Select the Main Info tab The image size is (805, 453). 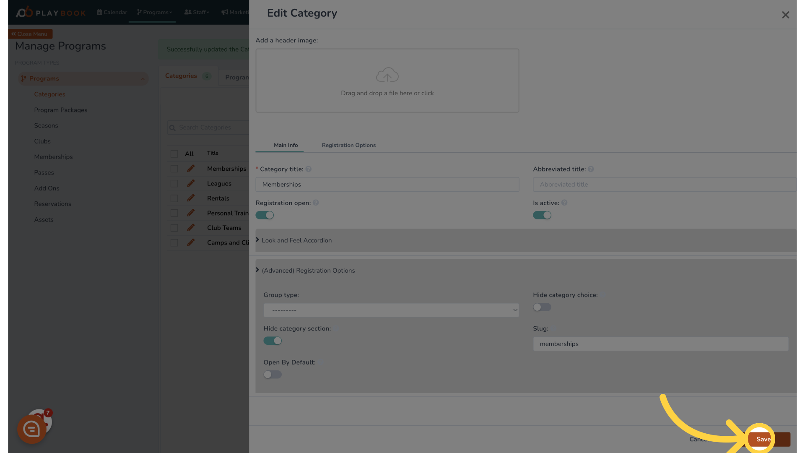(x=286, y=145)
